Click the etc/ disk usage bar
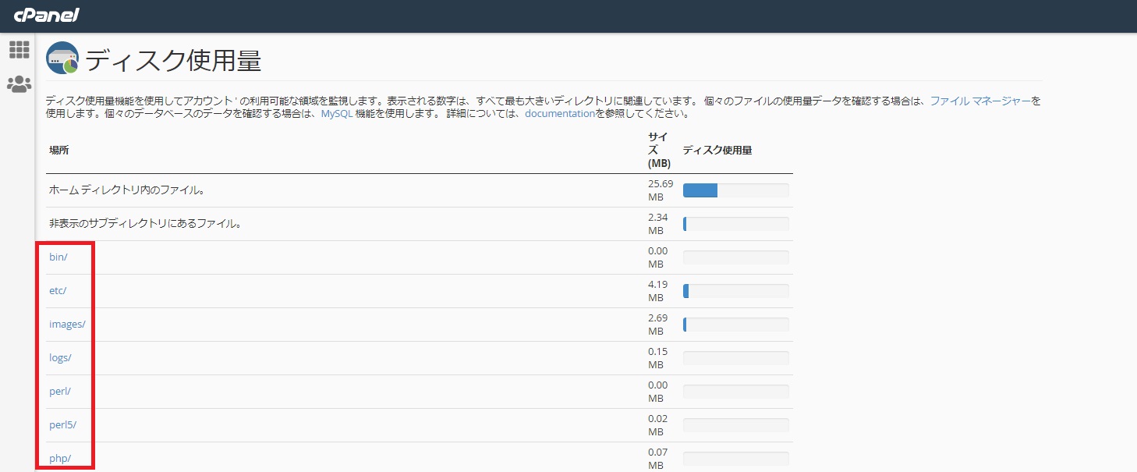This screenshot has height=472, width=1137. tap(735, 291)
